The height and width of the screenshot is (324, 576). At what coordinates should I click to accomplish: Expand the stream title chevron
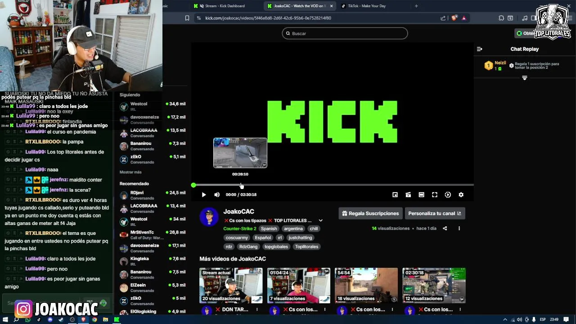tap(320, 220)
